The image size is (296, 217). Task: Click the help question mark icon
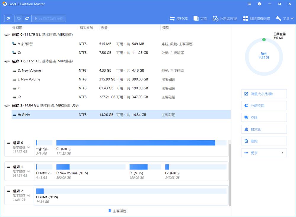click(x=260, y=4)
